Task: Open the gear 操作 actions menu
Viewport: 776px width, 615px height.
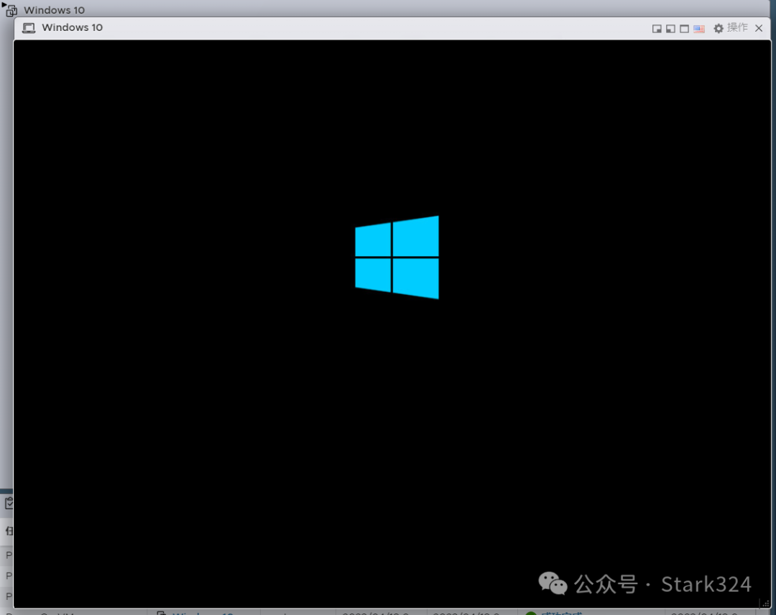Action: click(731, 28)
